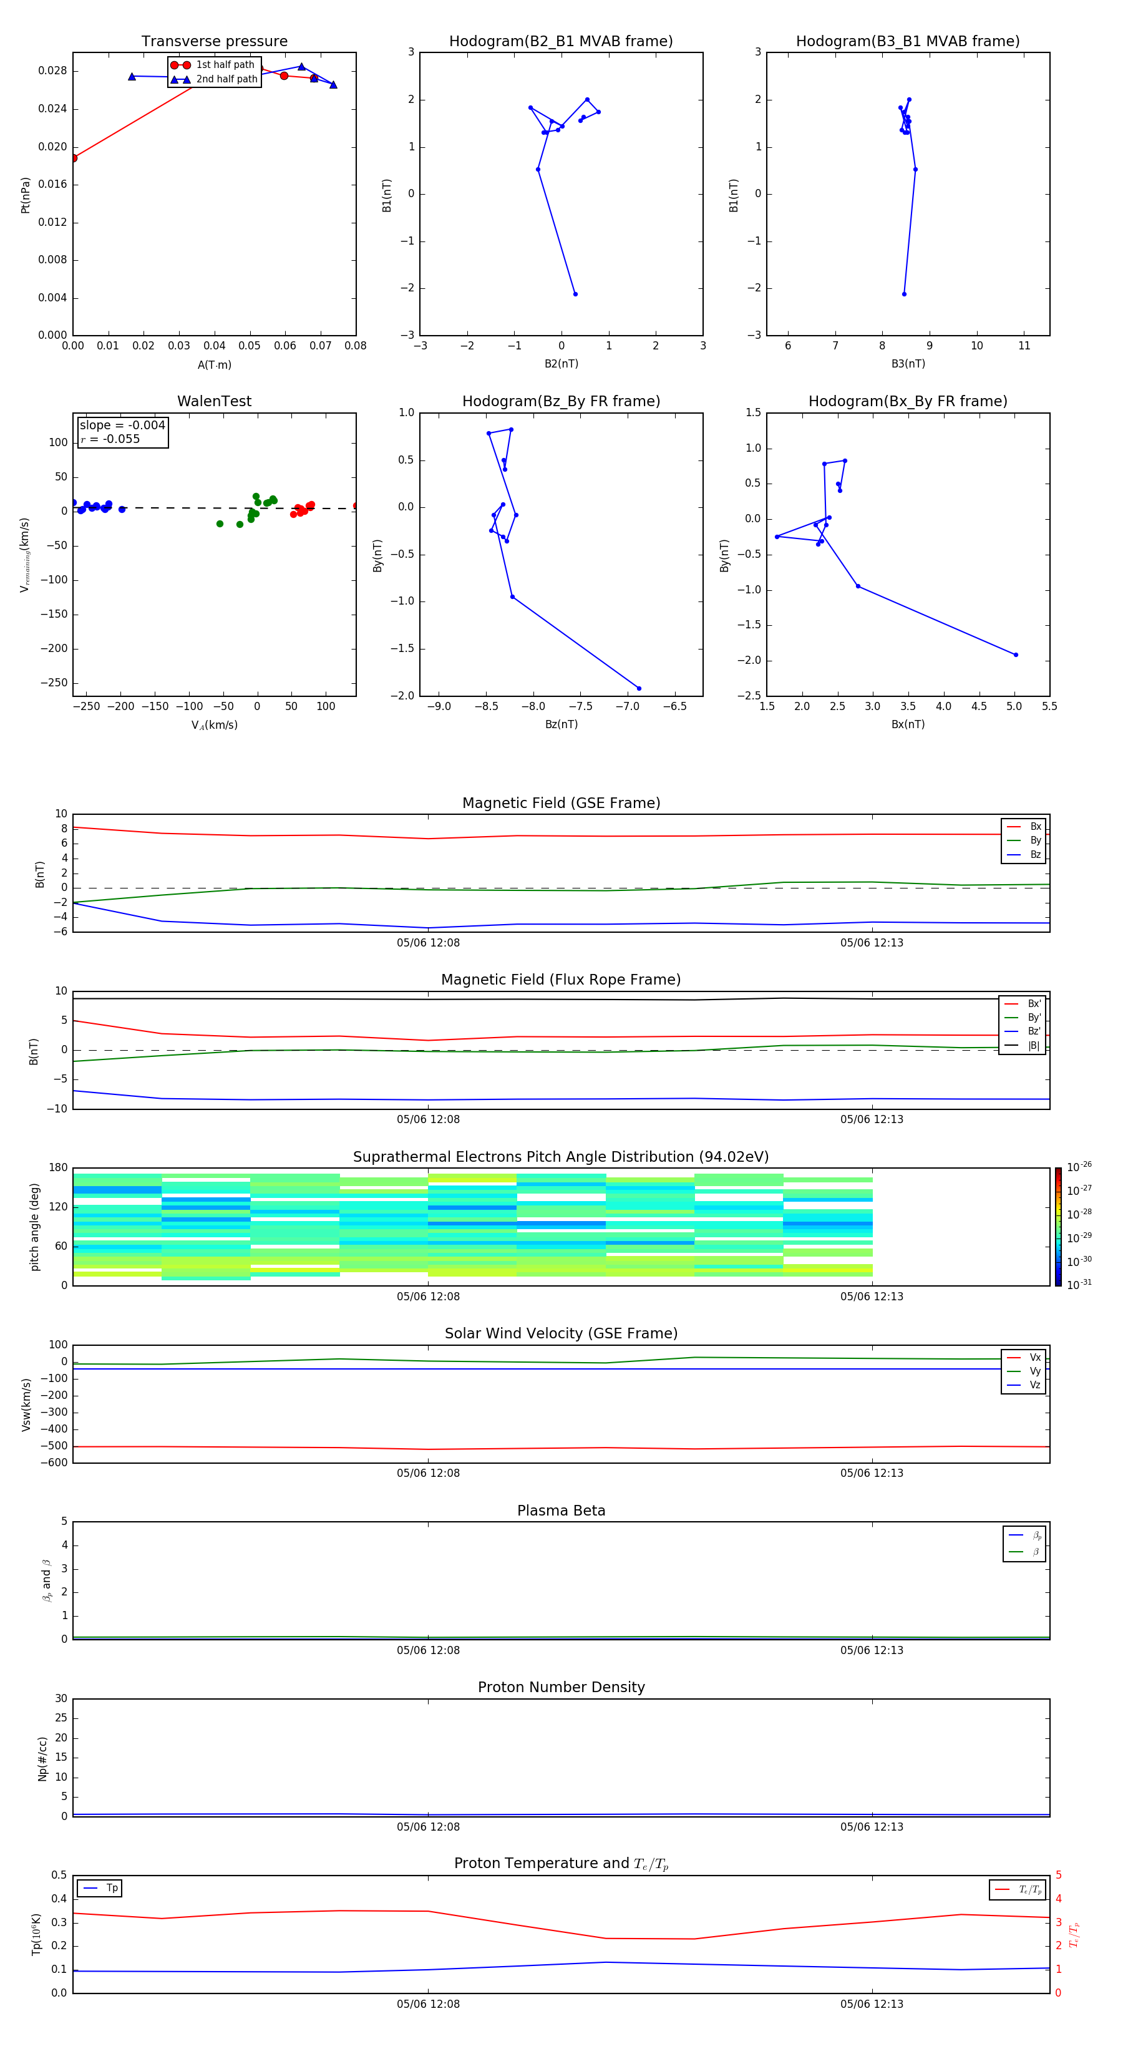Click the 10^-26 colorbar tick label
The height and width of the screenshot is (2059, 1123).
[1080, 1167]
